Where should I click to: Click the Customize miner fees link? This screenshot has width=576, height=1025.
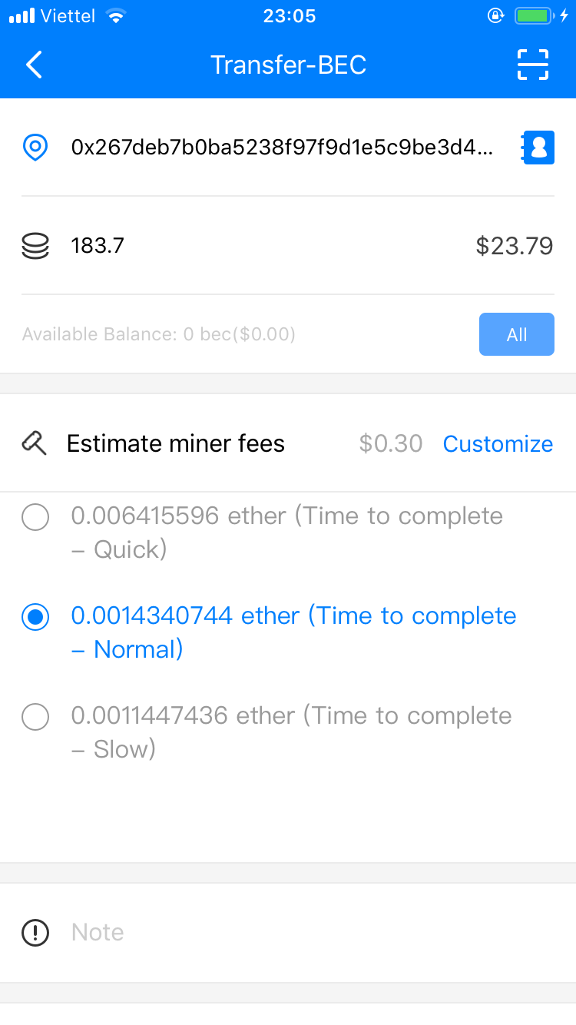point(498,443)
